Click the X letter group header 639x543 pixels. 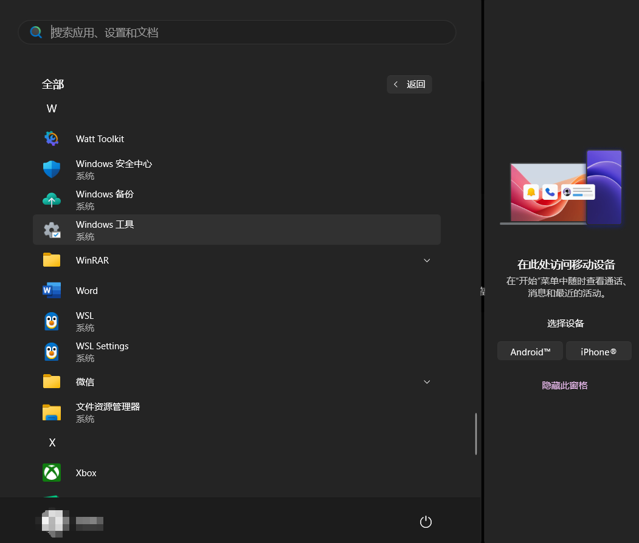(x=52, y=443)
